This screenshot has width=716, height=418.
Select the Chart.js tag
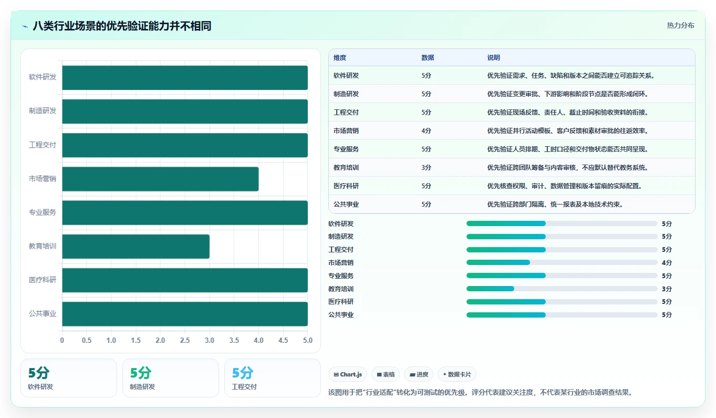pos(348,374)
